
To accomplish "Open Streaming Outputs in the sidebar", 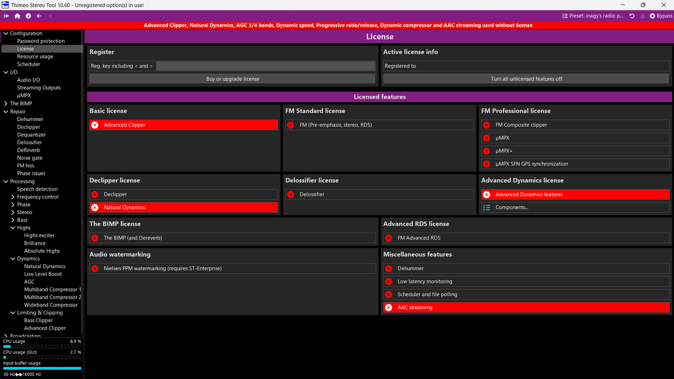I will pos(39,88).
